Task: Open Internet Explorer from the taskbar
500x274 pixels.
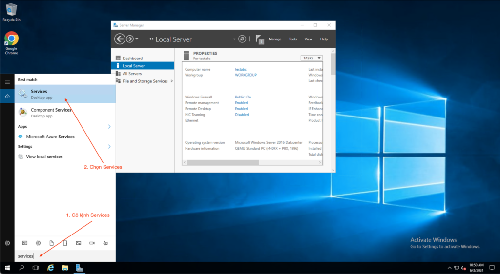Action: pos(50,268)
